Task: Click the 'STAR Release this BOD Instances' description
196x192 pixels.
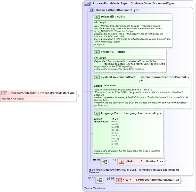Action: 132,35
